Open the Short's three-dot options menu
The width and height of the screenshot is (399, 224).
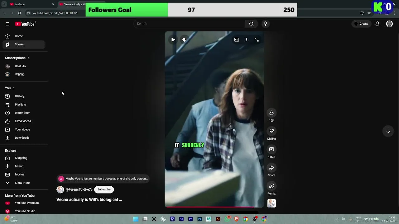point(247,40)
